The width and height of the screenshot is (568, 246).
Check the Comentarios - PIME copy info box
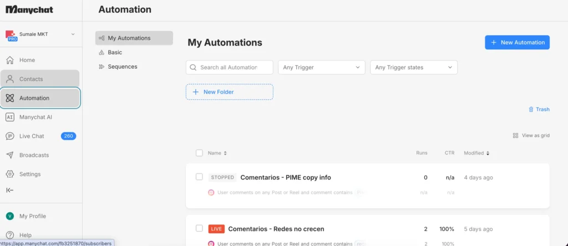[x=199, y=177]
